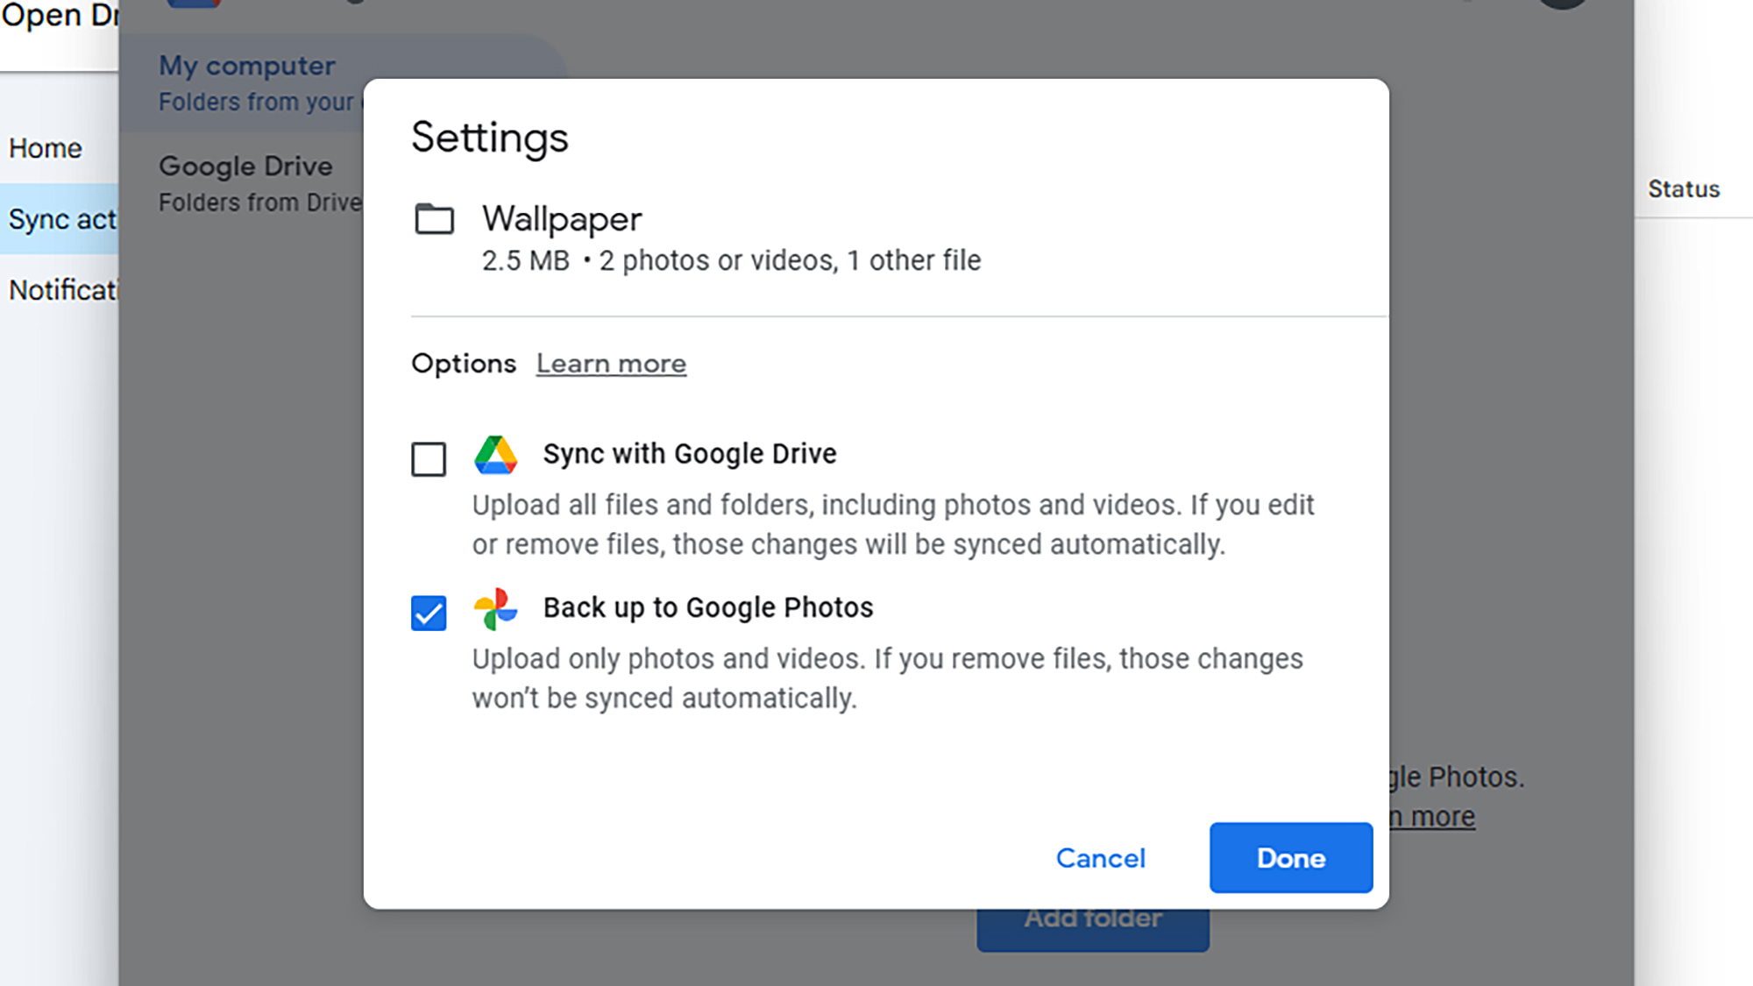Open the Learn more link
Screen dimensions: 1753x986
point(611,363)
